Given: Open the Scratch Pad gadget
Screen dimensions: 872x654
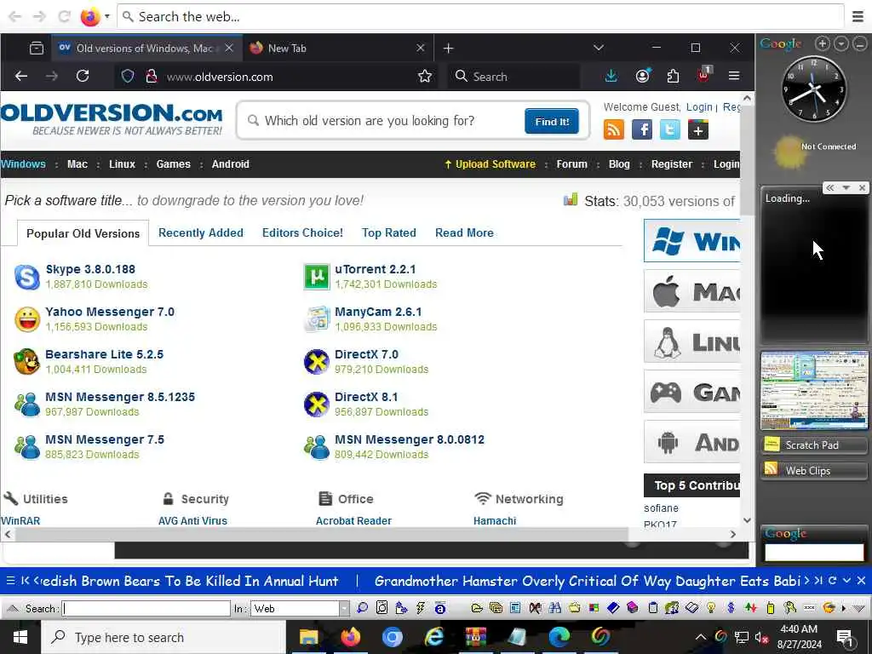Looking at the screenshot, I should 813,445.
